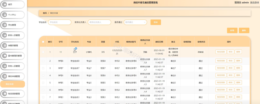Click 修改 button for row 学号7
This screenshot has width=260, height=104.
click(231, 68)
